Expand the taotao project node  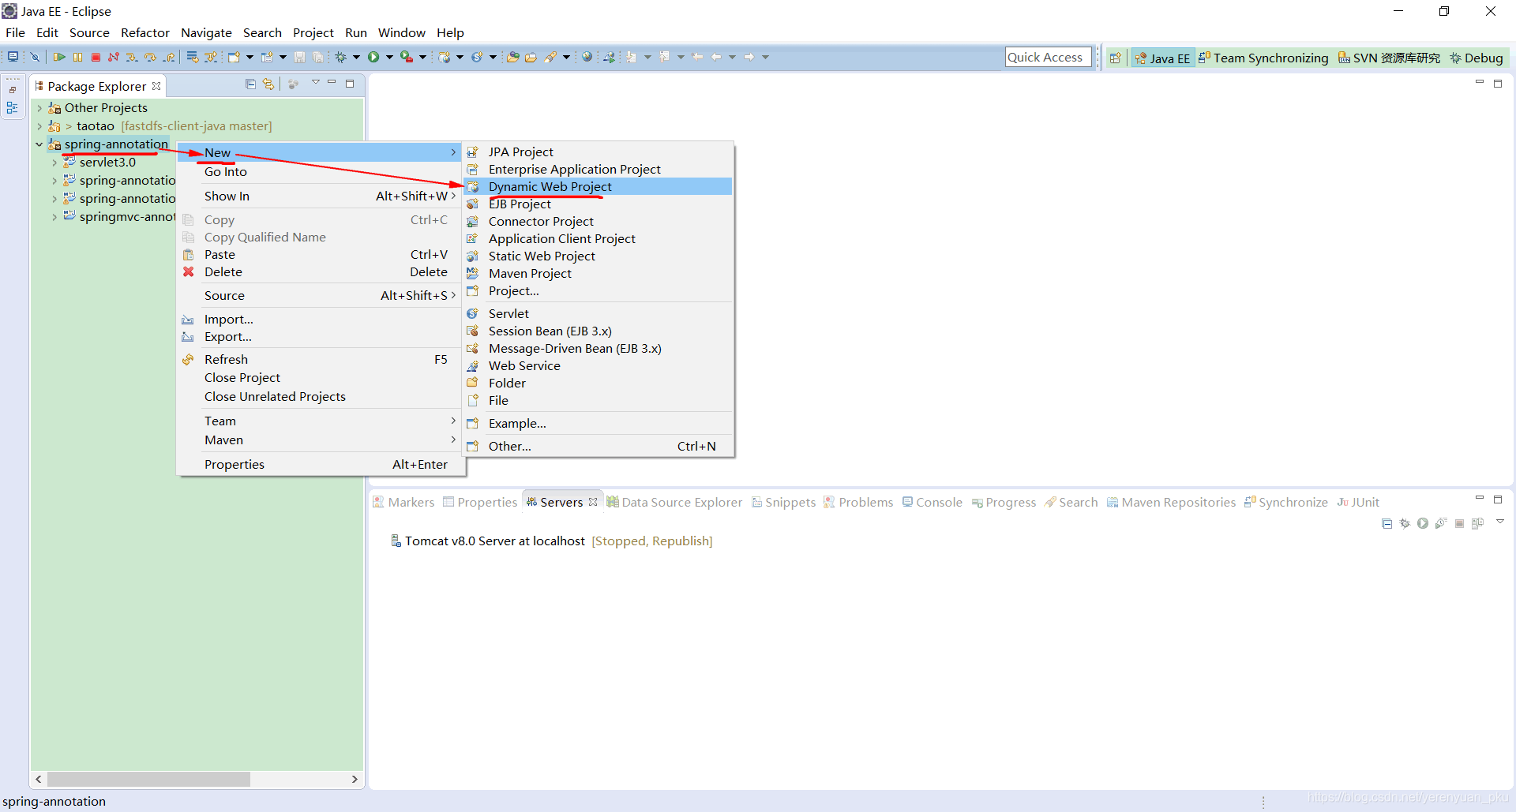[x=39, y=126]
